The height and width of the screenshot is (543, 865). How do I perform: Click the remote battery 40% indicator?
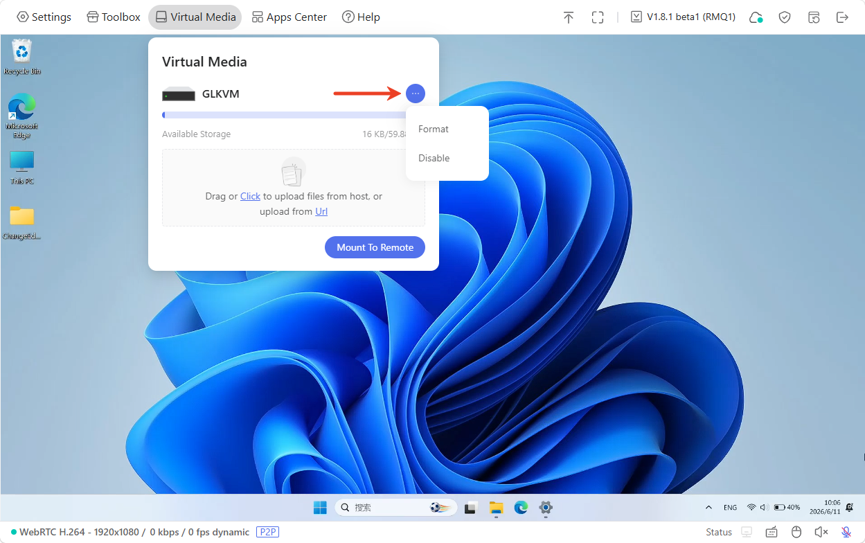(787, 508)
